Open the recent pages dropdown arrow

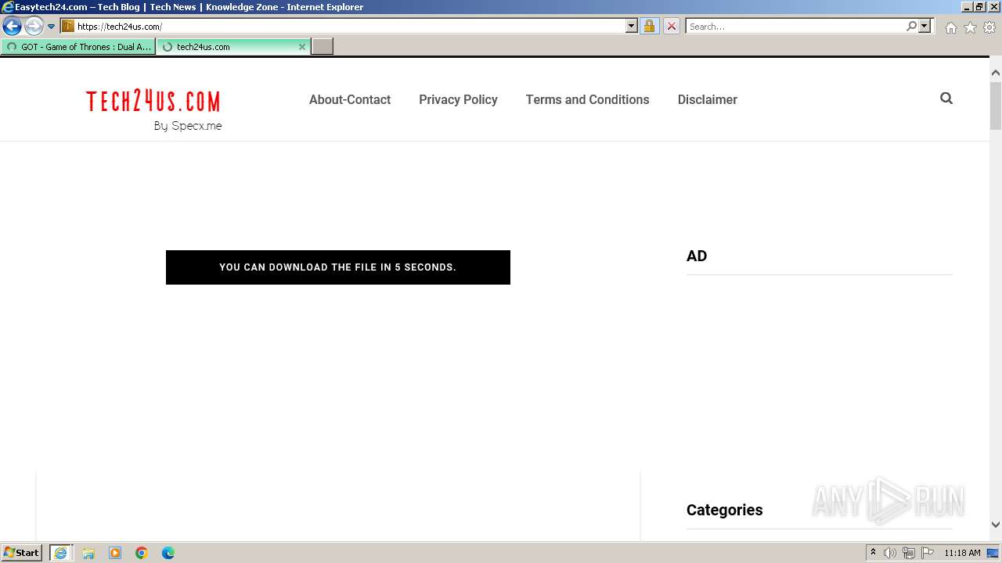[x=52, y=27]
